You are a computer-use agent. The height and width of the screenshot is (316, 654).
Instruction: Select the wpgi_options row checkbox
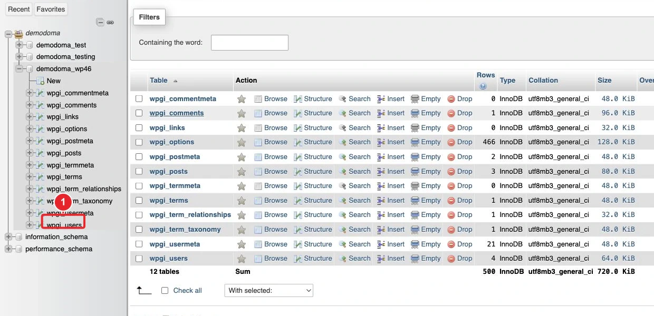coord(139,142)
